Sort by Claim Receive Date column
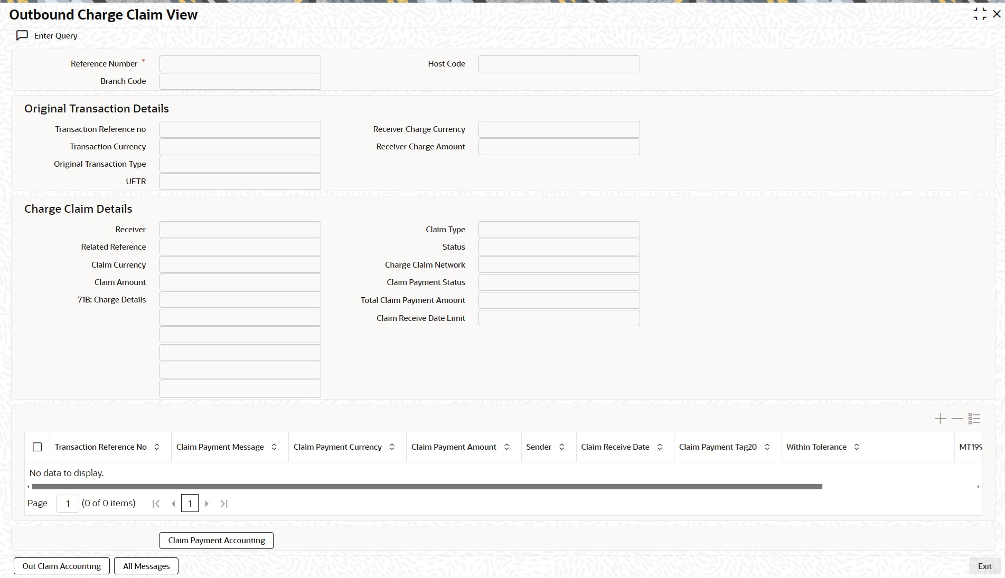Viewport: 1005px width, 578px height. tap(660, 447)
